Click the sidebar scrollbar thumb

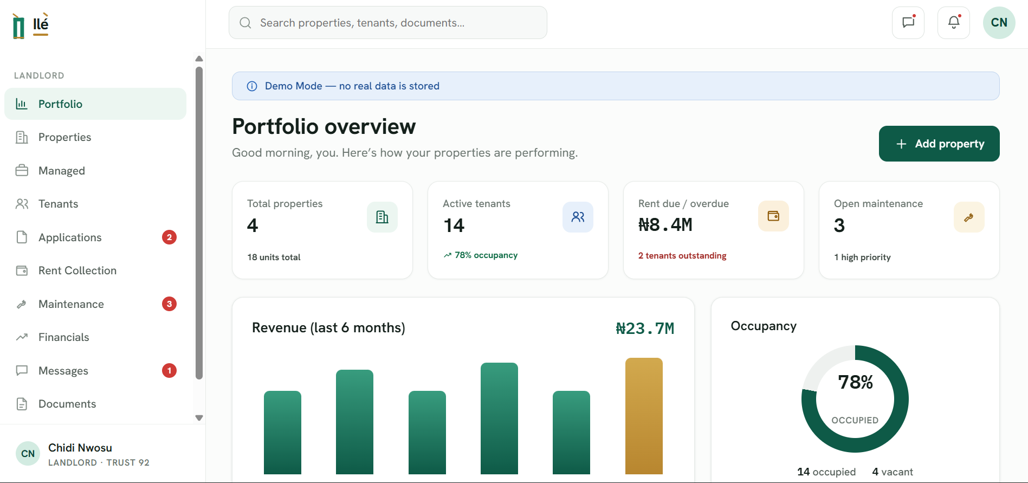199,223
